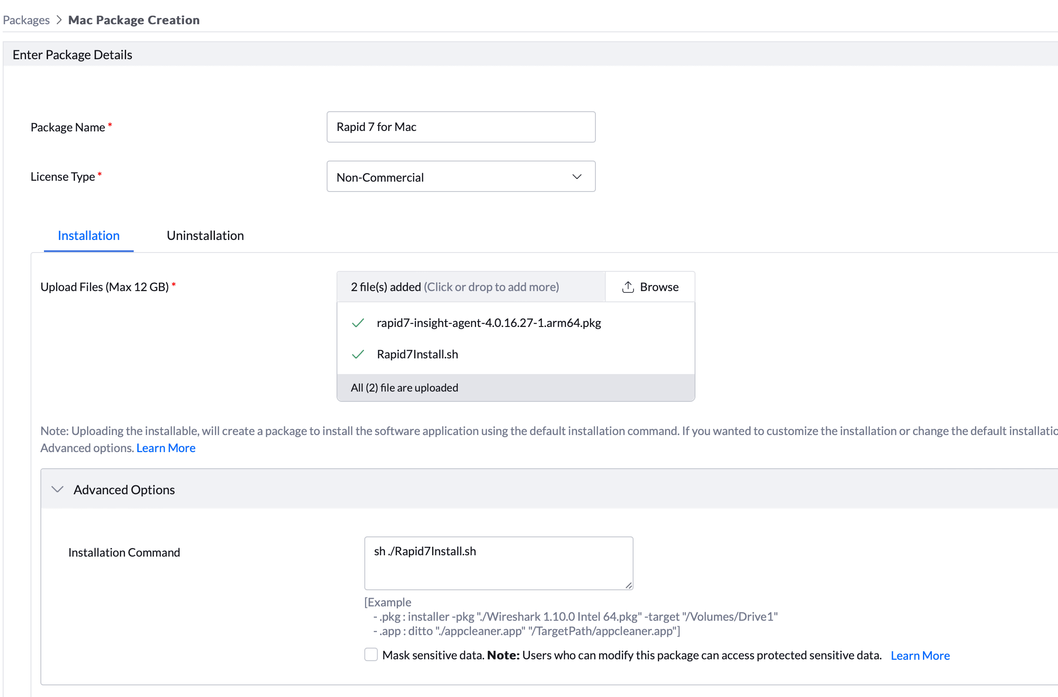This screenshot has height=697, width=1058.
Task: Click the Mac Package Creation breadcrumb title
Action: [x=134, y=20]
